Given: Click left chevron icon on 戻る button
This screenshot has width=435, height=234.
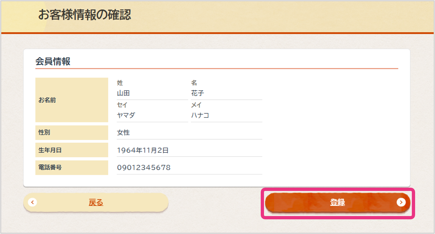Looking at the screenshot, I should click(x=32, y=202).
